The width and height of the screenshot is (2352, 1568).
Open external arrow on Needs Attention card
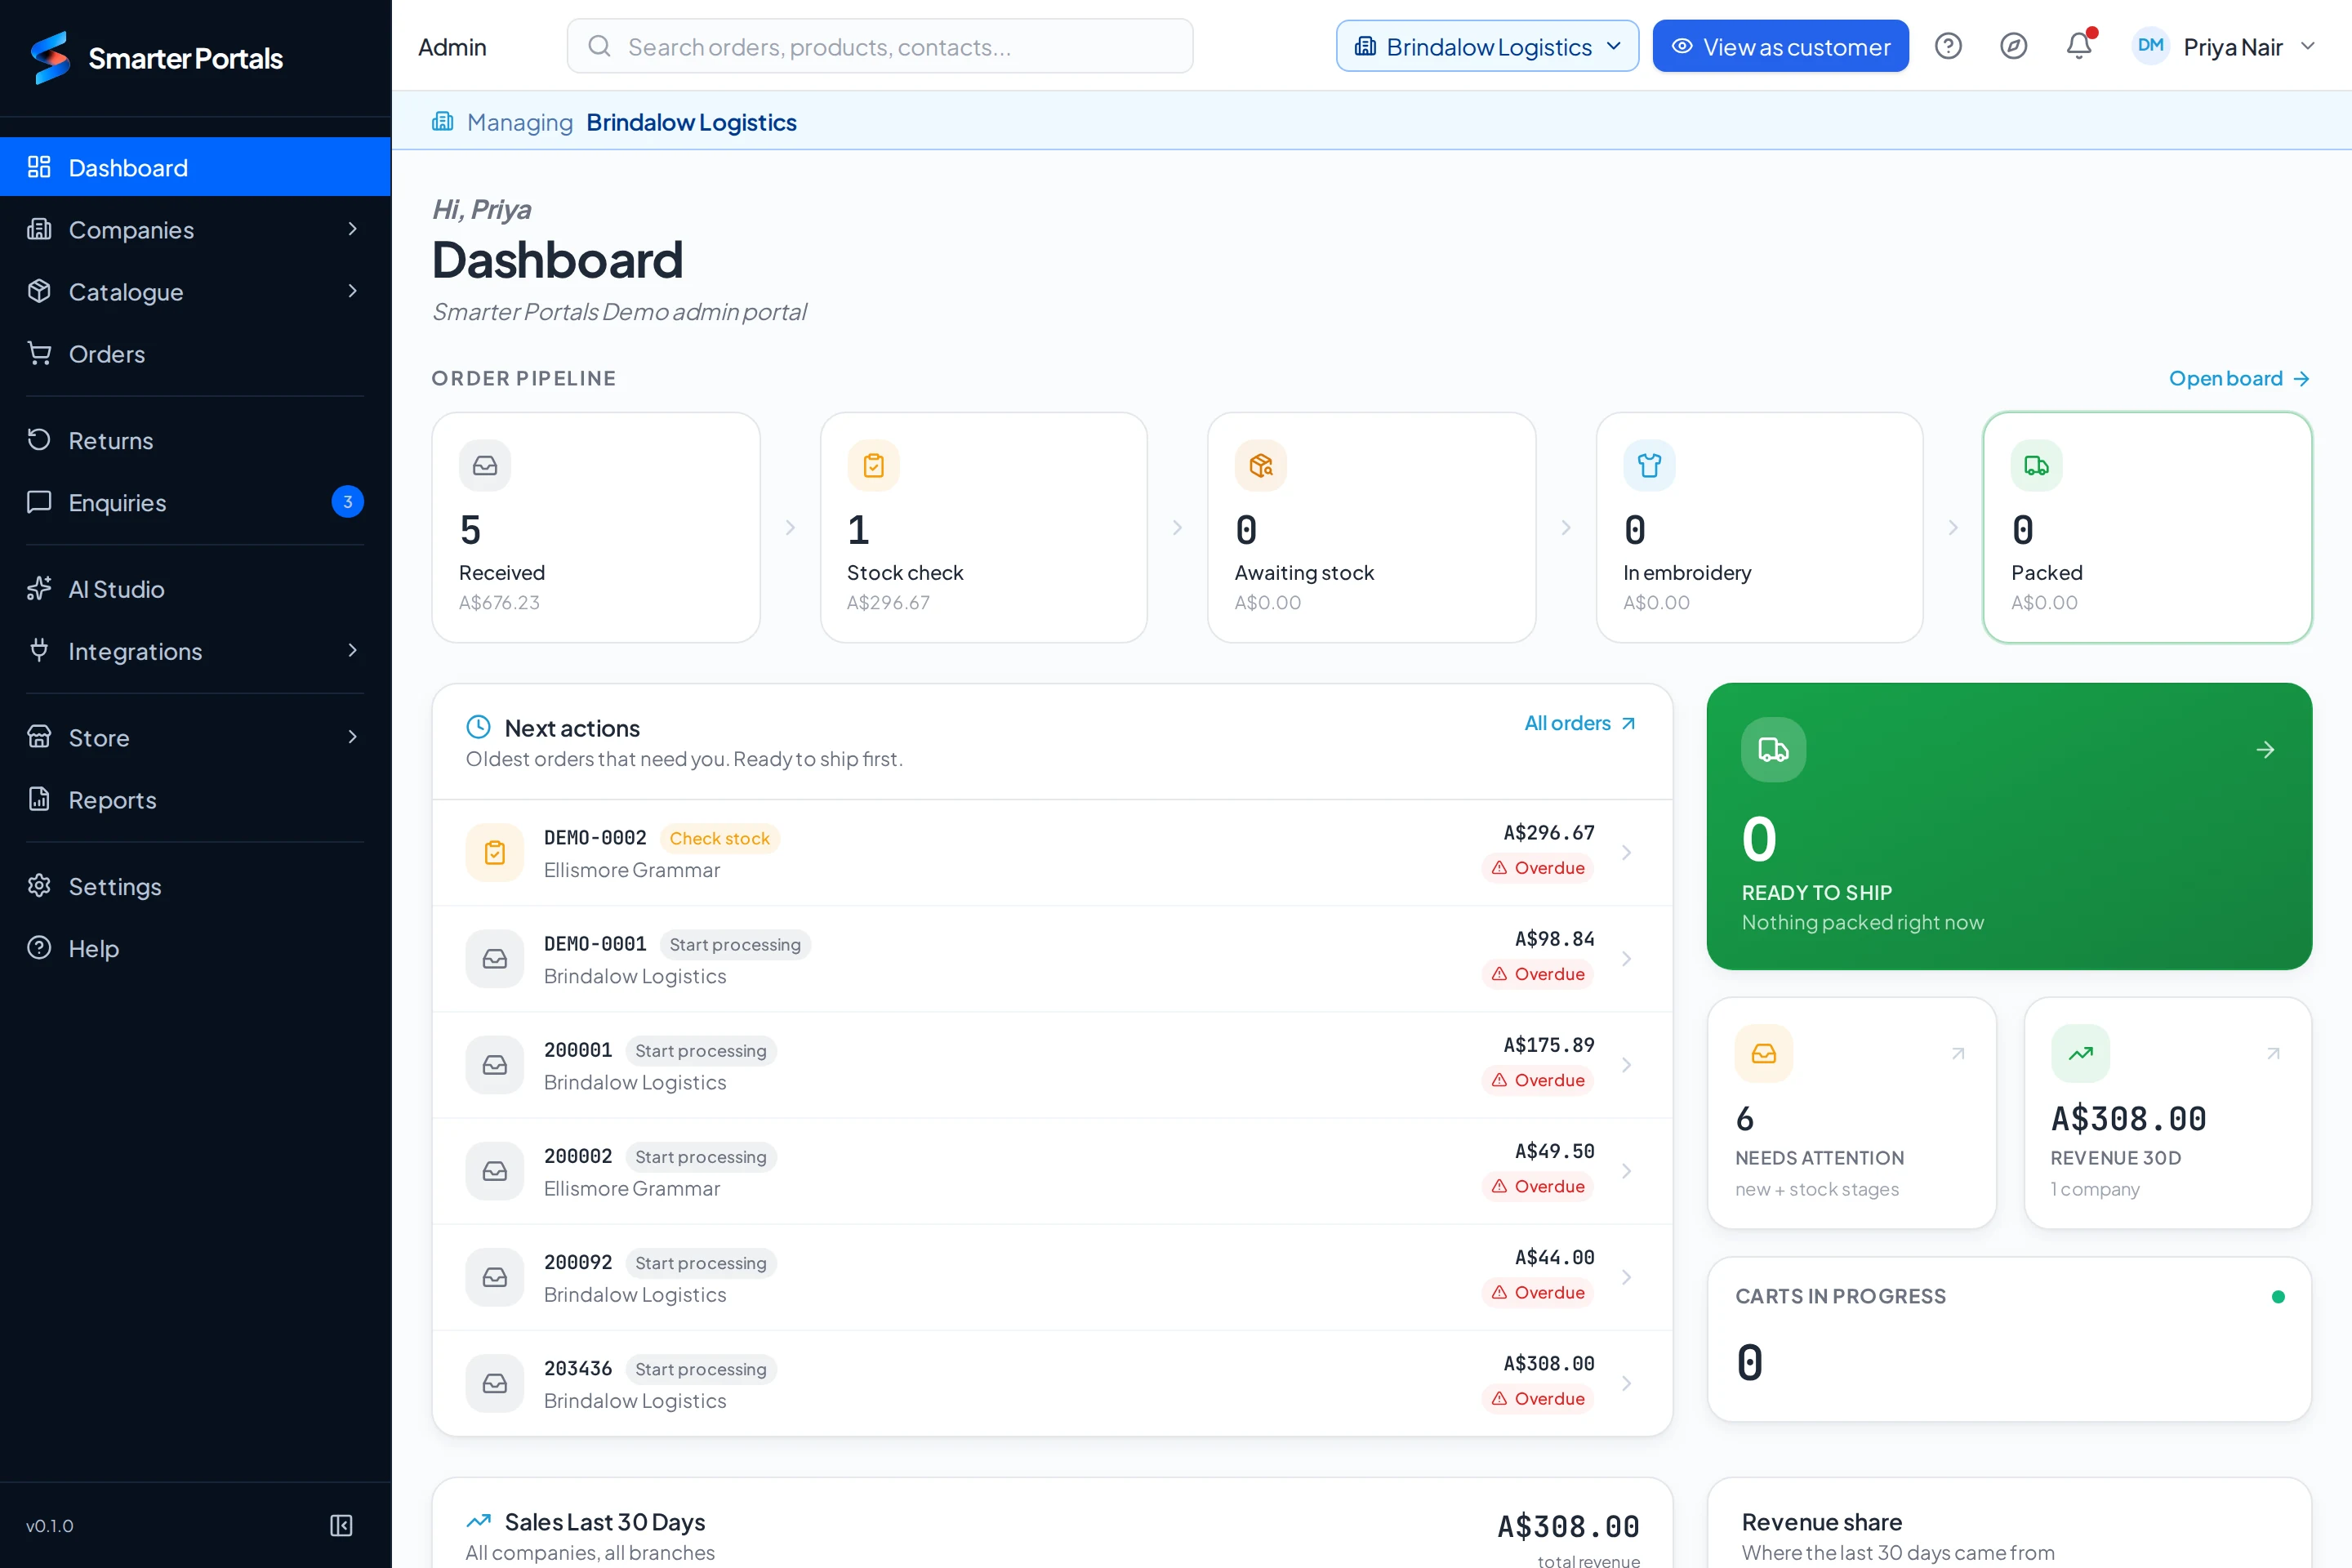pyautogui.click(x=1958, y=1053)
